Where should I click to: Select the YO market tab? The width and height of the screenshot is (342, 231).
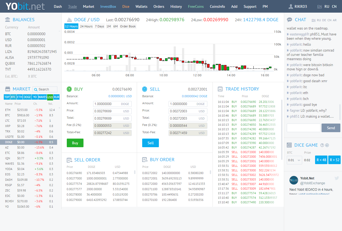click(x=35, y=97)
